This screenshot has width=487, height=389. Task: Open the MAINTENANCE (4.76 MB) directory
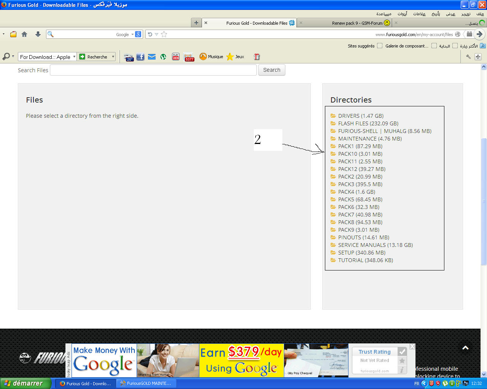[x=366, y=139]
